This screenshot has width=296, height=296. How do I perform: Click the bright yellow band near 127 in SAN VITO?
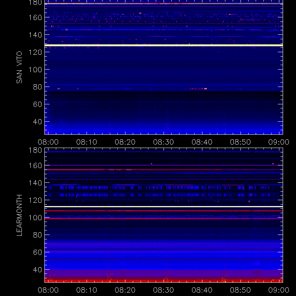(x=164, y=45)
